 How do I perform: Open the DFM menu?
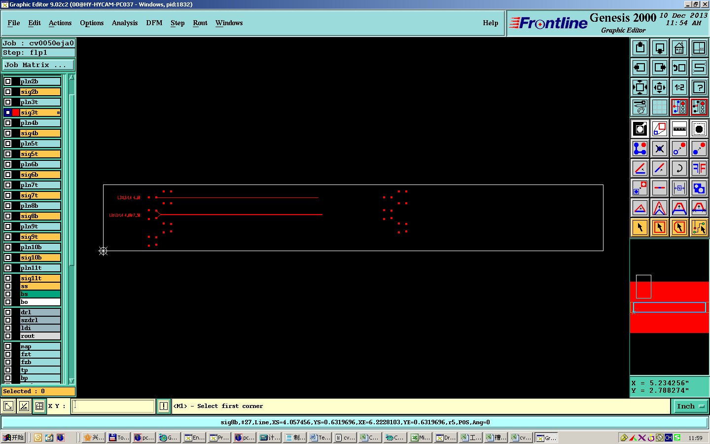tap(154, 23)
